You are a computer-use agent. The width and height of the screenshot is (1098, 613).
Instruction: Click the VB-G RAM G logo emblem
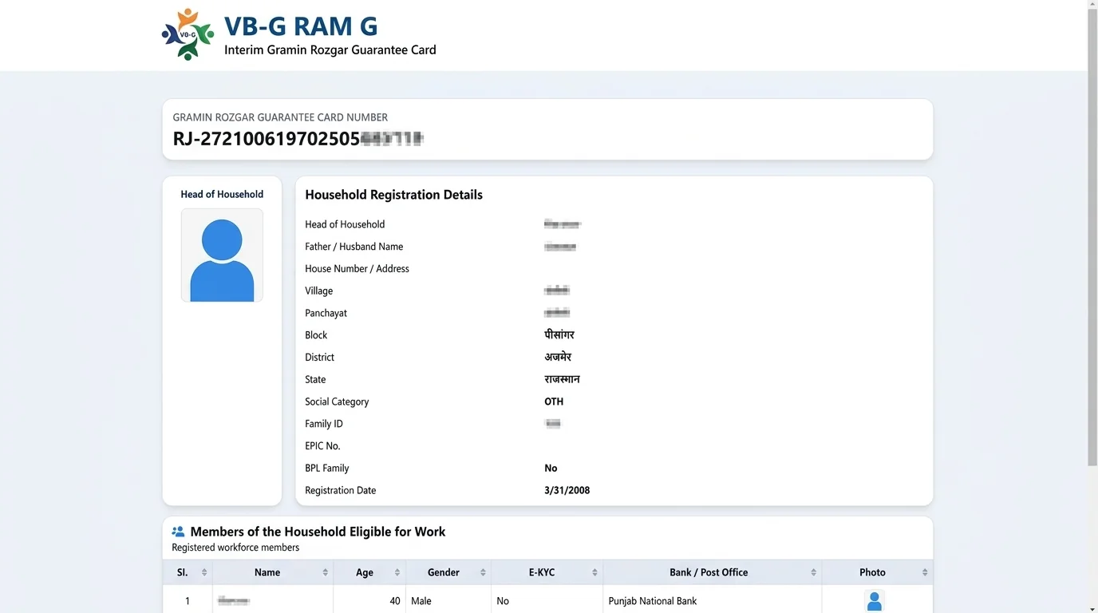(188, 34)
